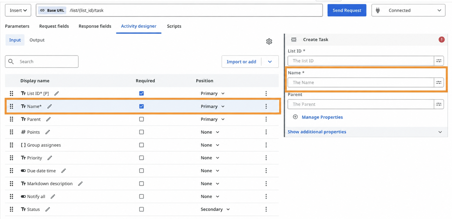Open Position dropdown for Points

tap(210, 132)
